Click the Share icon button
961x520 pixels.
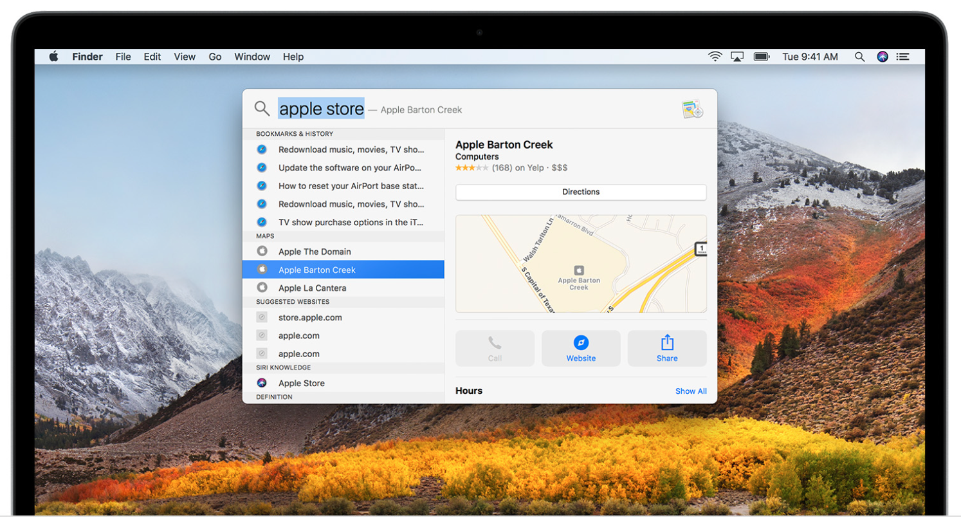(x=667, y=343)
